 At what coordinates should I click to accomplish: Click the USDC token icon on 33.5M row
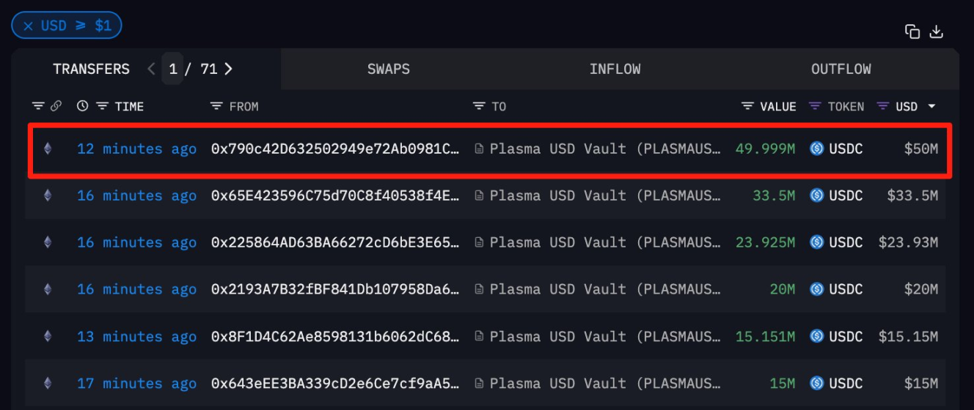pyautogui.click(x=817, y=195)
